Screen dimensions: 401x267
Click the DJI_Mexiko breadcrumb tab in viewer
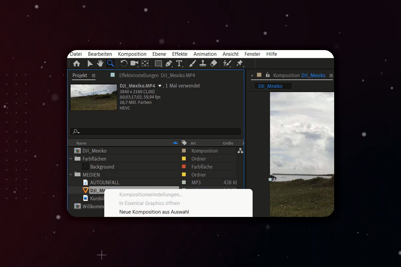[270, 86]
